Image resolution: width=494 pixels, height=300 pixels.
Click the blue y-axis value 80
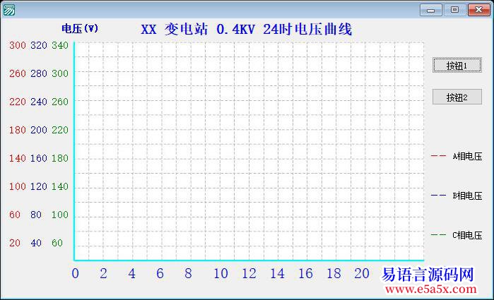(36, 215)
